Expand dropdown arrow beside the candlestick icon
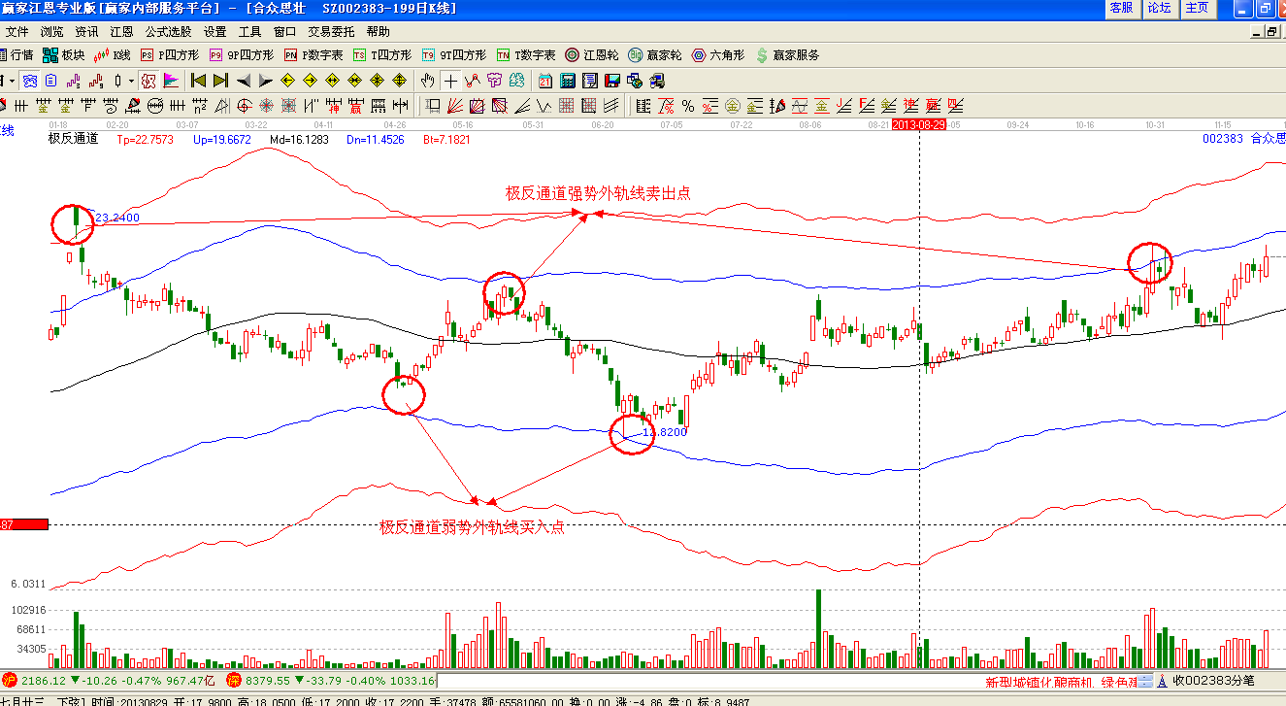The height and width of the screenshot is (706, 1286). 131,81
